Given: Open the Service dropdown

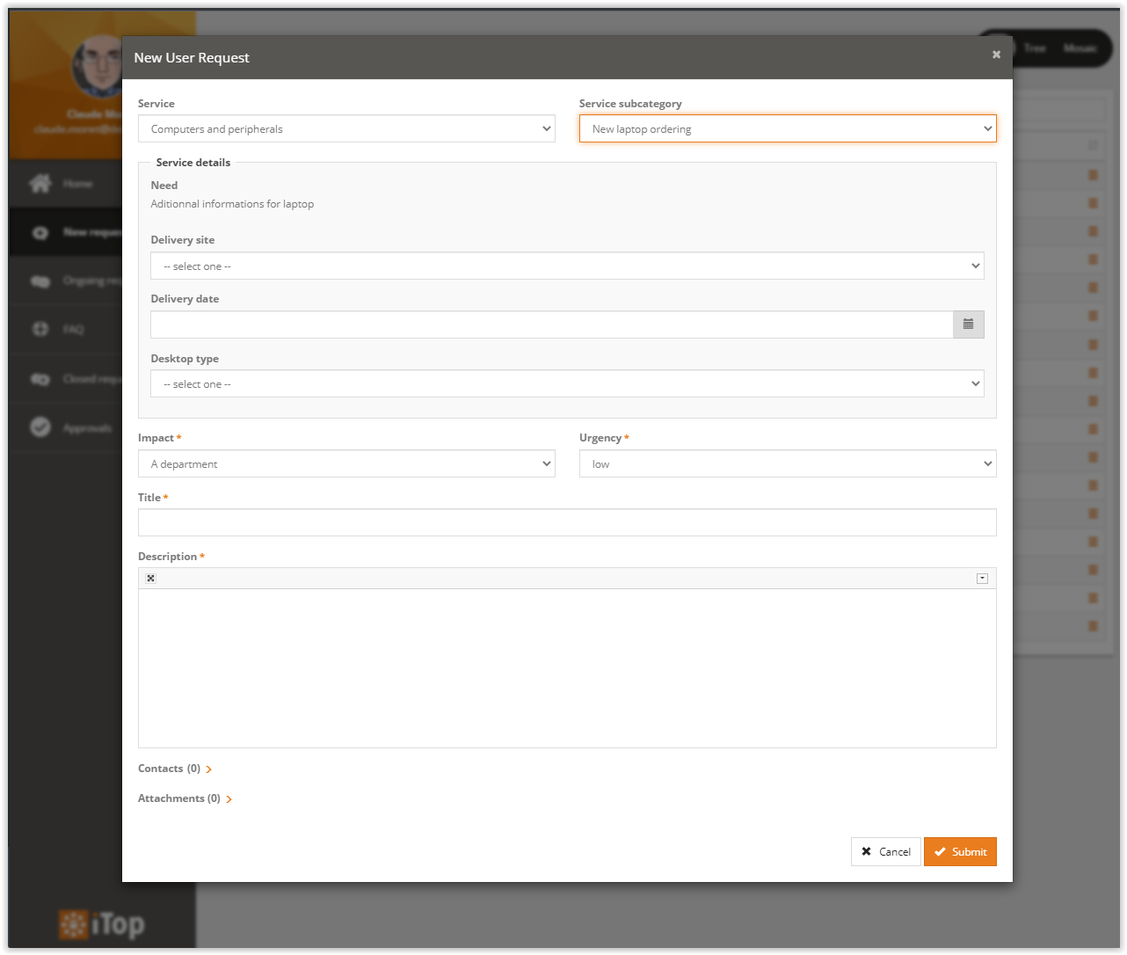Looking at the screenshot, I should coord(346,128).
